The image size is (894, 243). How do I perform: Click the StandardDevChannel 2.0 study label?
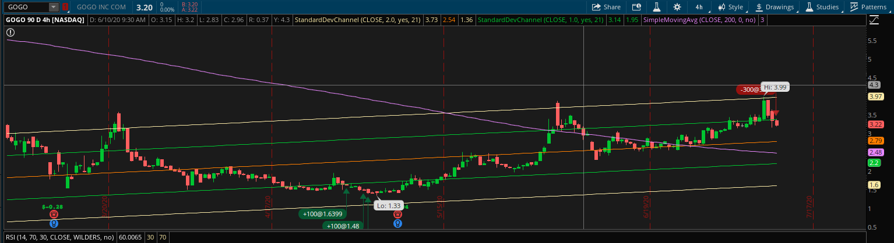[x=358, y=20]
